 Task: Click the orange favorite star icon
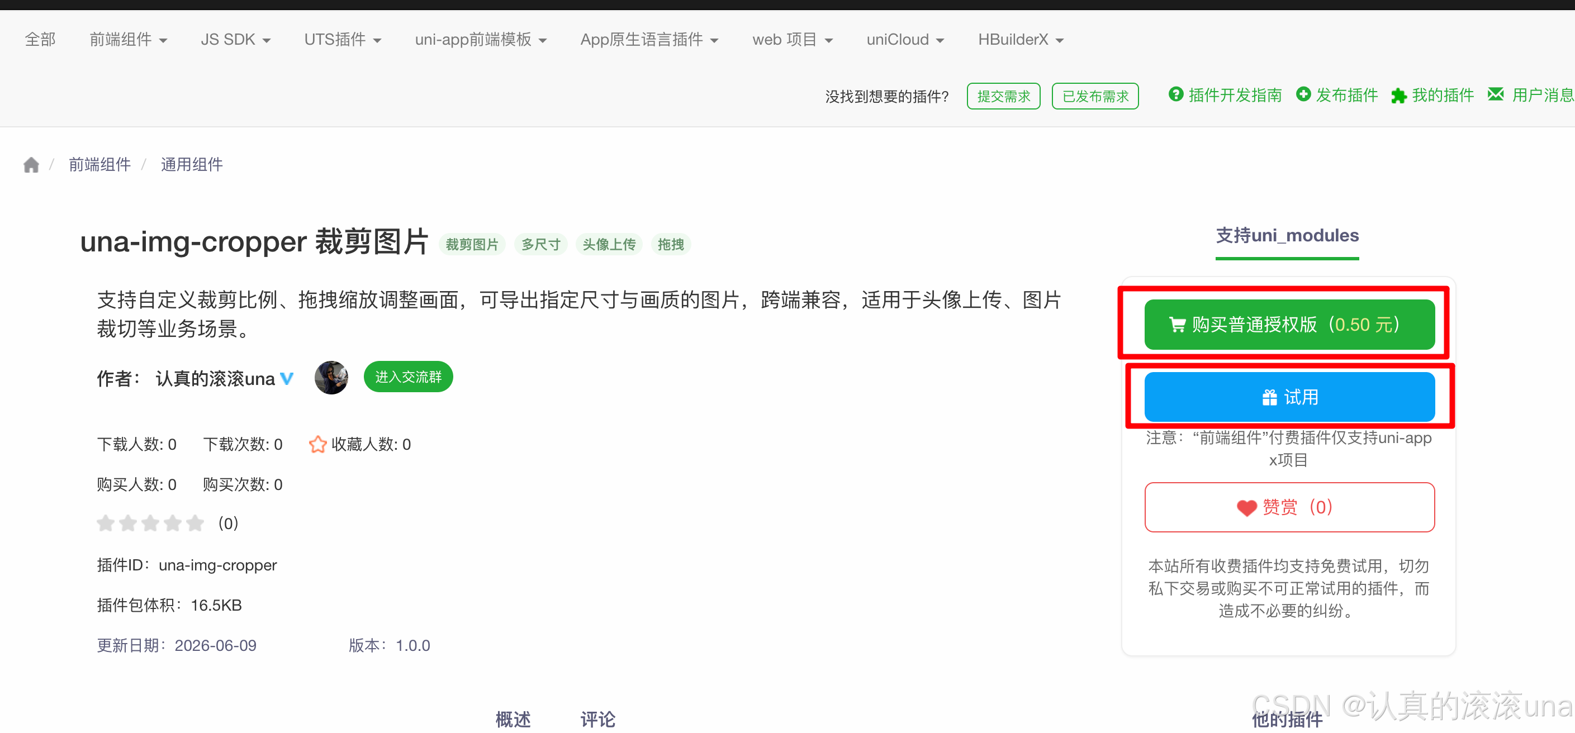pyautogui.click(x=317, y=445)
